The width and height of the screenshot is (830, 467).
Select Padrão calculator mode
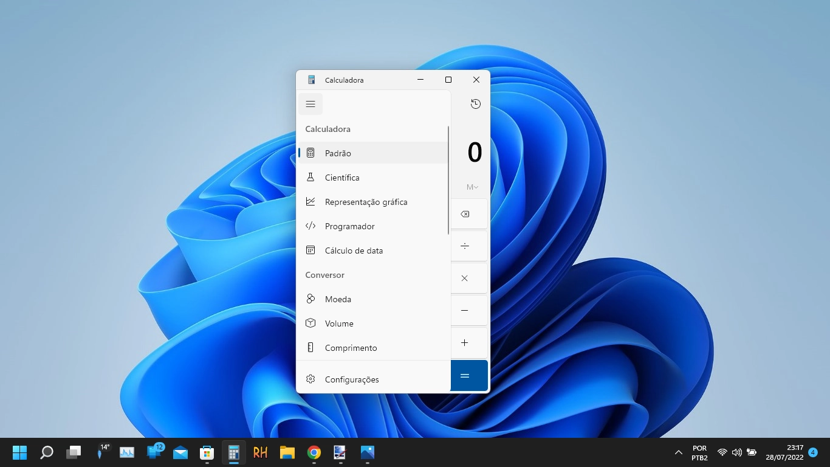click(373, 153)
